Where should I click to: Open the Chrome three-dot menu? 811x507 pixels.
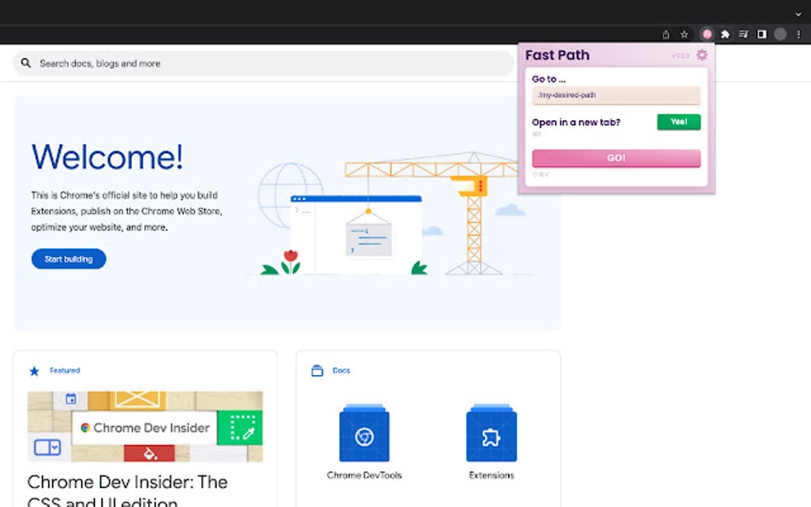pyautogui.click(x=797, y=34)
